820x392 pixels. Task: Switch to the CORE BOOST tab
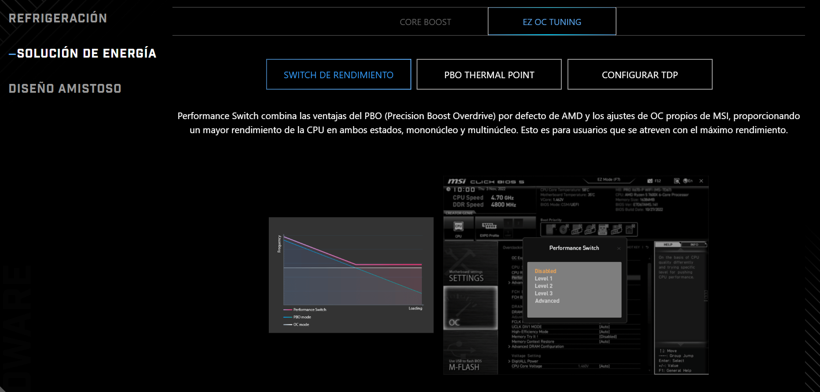pos(425,22)
